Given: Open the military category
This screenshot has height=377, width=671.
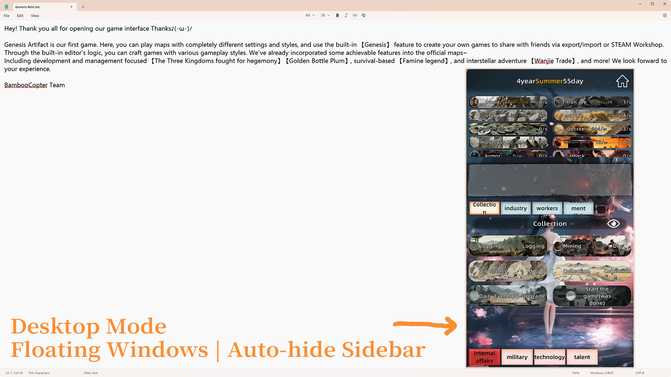Looking at the screenshot, I should tap(517, 357).
